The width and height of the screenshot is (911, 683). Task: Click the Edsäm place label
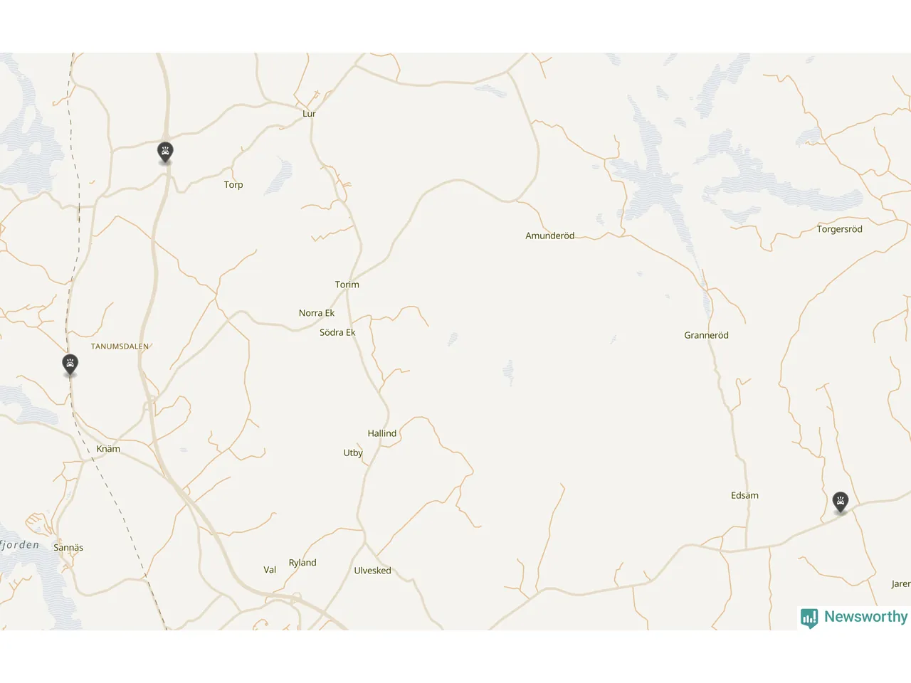click(x=744, y=496)
